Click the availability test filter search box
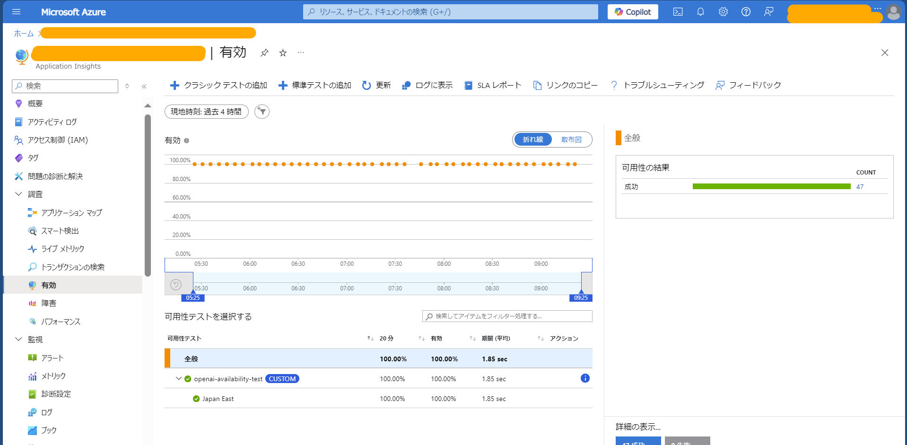This screenshot has width=907, height=445. 507,316
